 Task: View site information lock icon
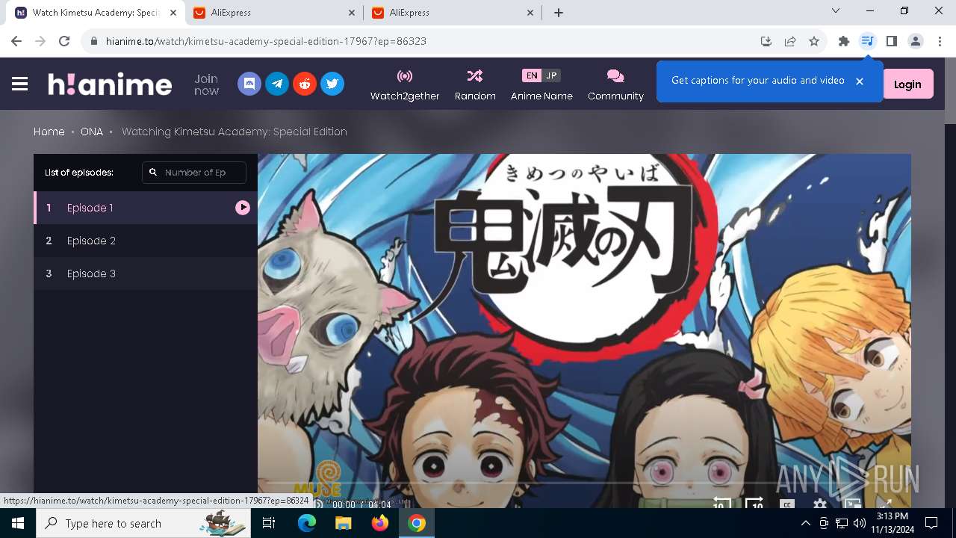pyautogui.click(x=93, y=41)
